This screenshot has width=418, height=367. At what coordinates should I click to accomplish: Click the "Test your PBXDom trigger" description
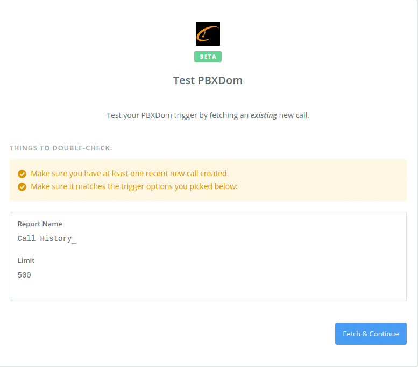156,115
